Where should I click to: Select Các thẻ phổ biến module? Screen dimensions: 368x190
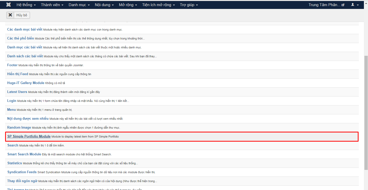click(20, 38)
